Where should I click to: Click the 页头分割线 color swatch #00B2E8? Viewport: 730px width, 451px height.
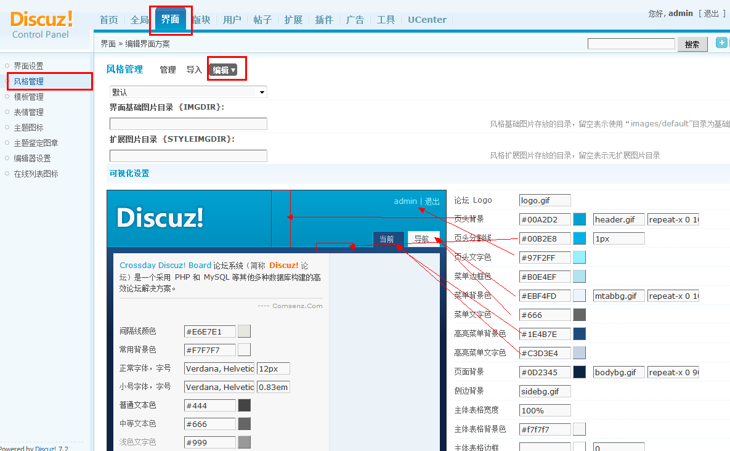point(579,238)
